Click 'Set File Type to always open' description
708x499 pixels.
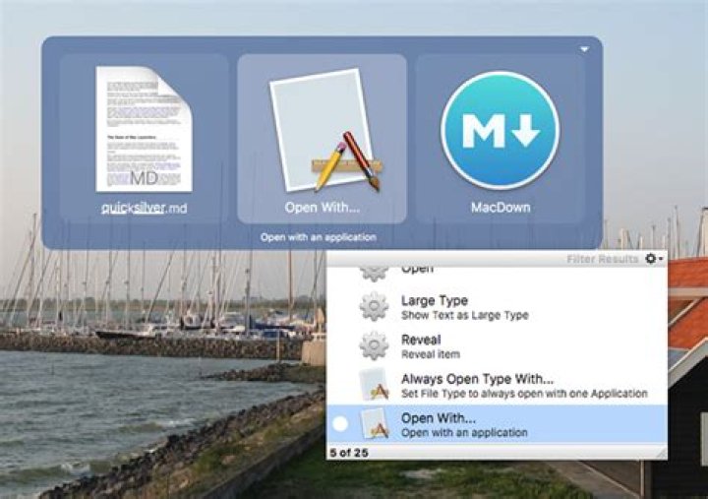pos(524,394)
